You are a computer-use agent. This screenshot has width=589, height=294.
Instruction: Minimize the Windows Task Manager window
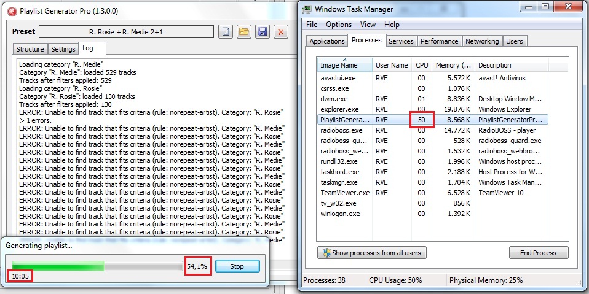click(530, 6)
